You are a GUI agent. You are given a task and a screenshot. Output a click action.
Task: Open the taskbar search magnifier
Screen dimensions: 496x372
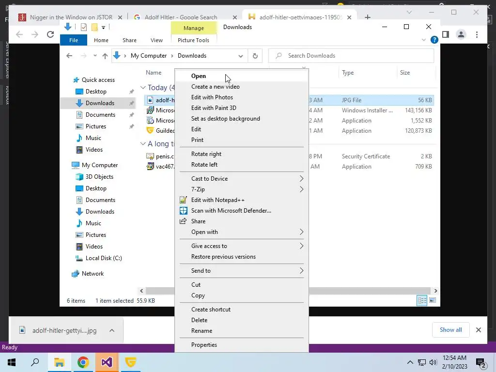(x=35, y=362)
